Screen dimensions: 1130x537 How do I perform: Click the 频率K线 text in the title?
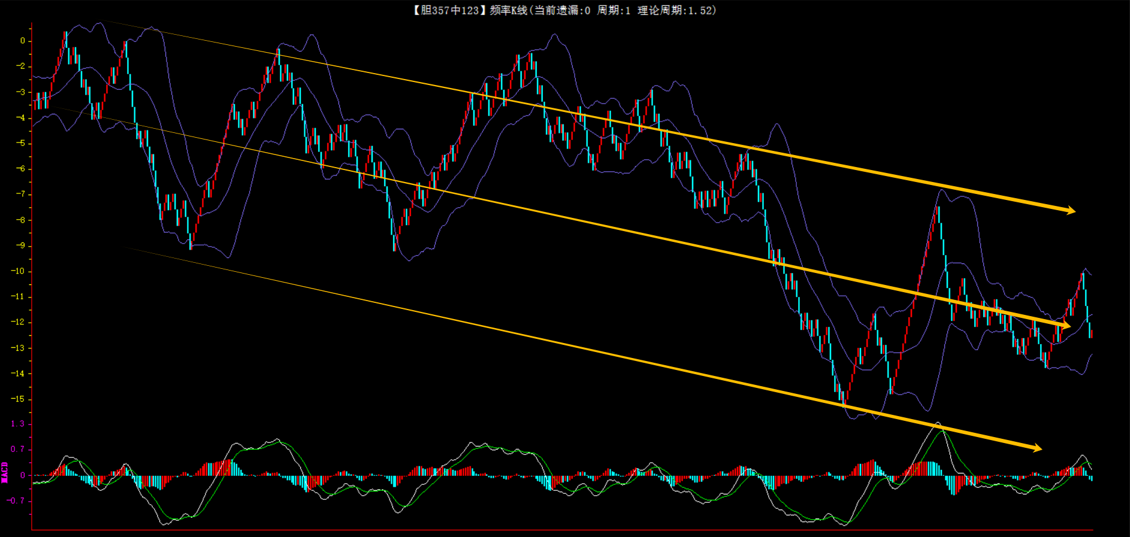[x=508, y=10]
